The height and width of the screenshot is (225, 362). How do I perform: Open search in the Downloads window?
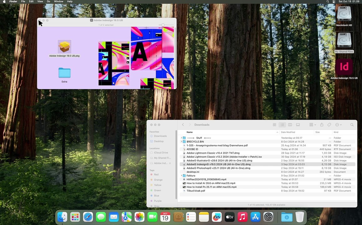[x=352, y=125]
